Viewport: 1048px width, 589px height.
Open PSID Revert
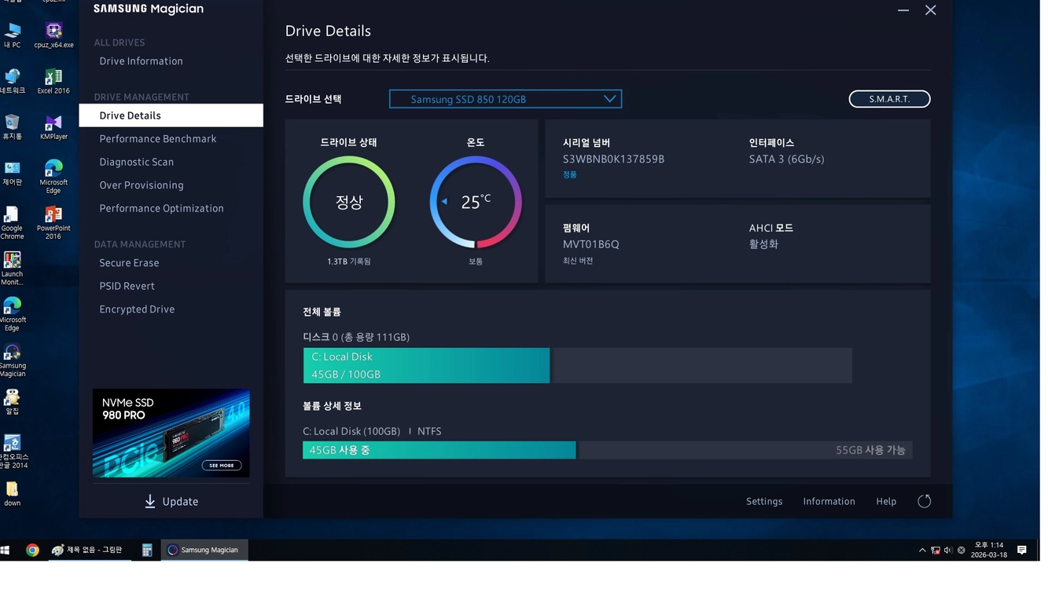127,286
